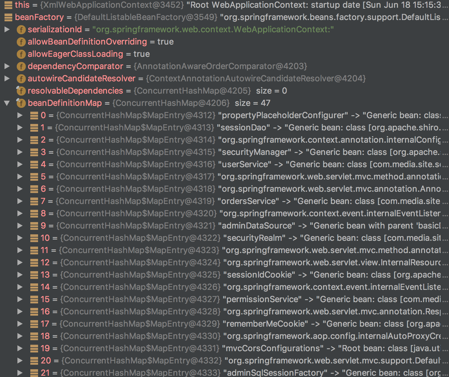Click the ContextAnnotationAutowireCandidateResolver@4204 value
The width and height of the screenshot is (449, 377).
(256, 78)
